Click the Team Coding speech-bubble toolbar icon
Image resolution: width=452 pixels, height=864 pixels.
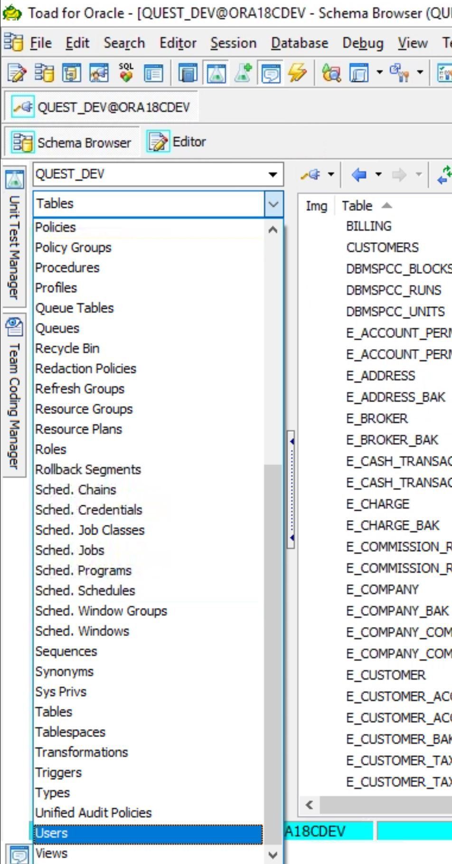tap(271, 73)
